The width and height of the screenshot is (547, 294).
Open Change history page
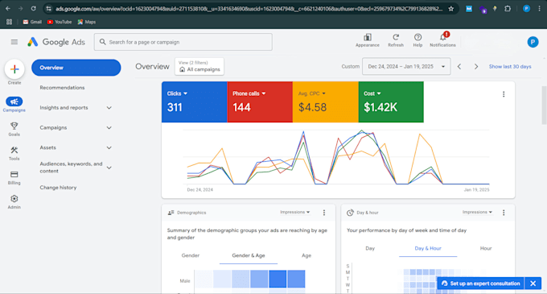point(58,188)
